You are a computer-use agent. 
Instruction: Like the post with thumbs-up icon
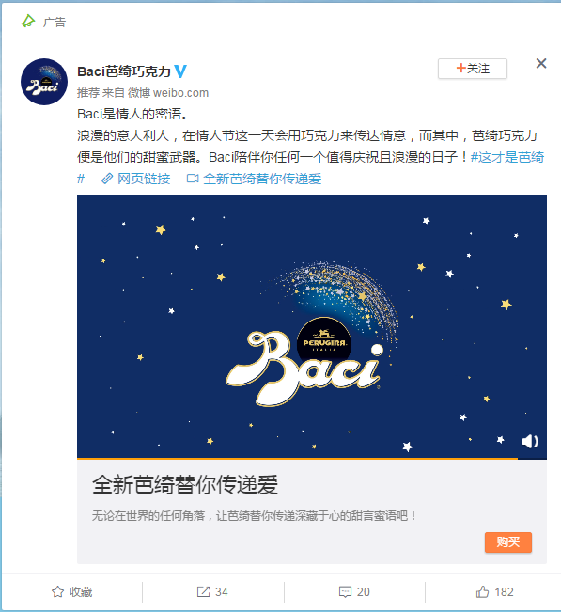click(482, 591)
